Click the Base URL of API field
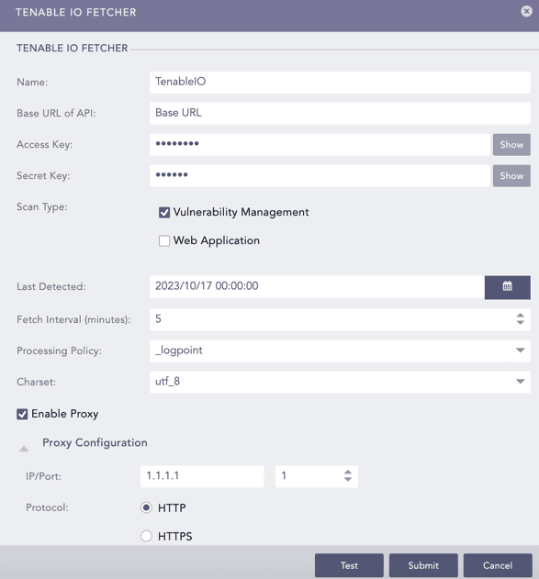539x579 pixels. (340, 113)
